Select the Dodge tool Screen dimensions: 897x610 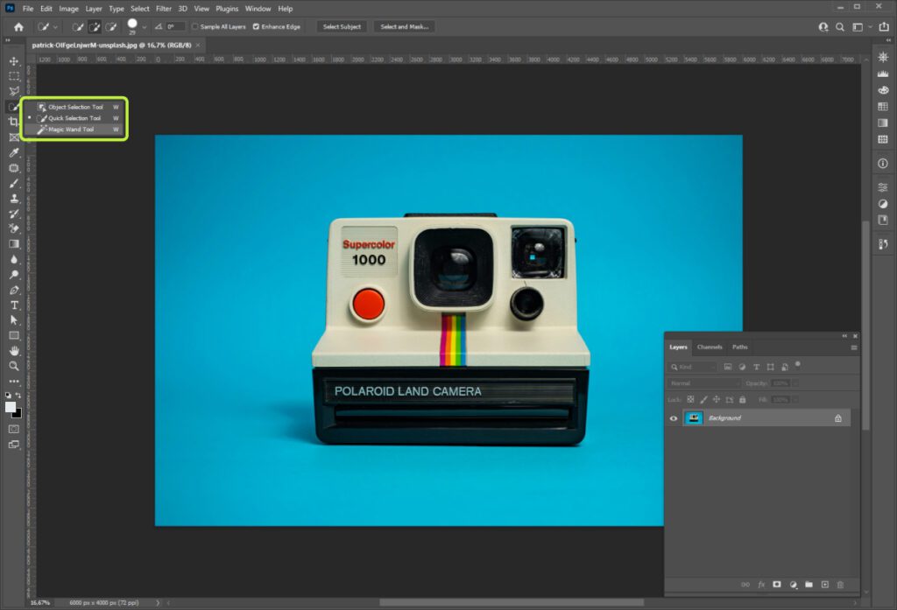tap(14, 275)
